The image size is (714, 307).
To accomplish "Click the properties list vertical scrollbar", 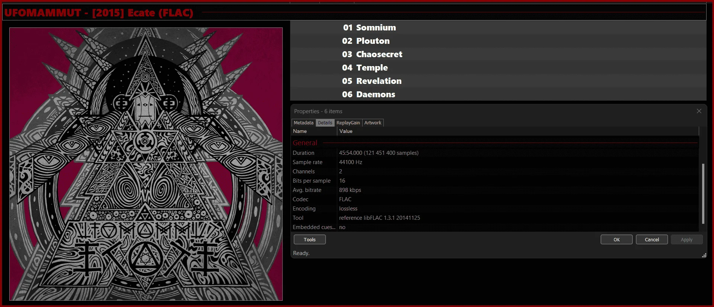I will [703, 193].
